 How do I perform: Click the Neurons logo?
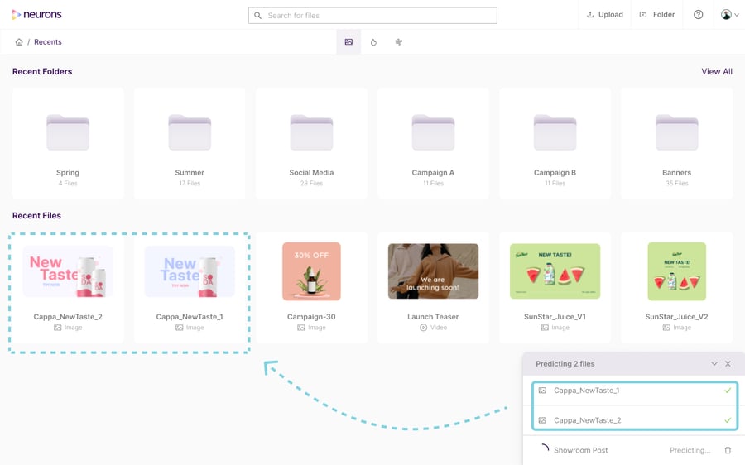[36, 15]
